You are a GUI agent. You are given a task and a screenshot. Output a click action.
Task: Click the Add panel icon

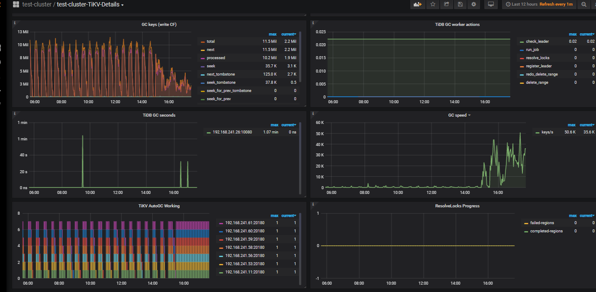pyautogui.click(x=417, y=4)
